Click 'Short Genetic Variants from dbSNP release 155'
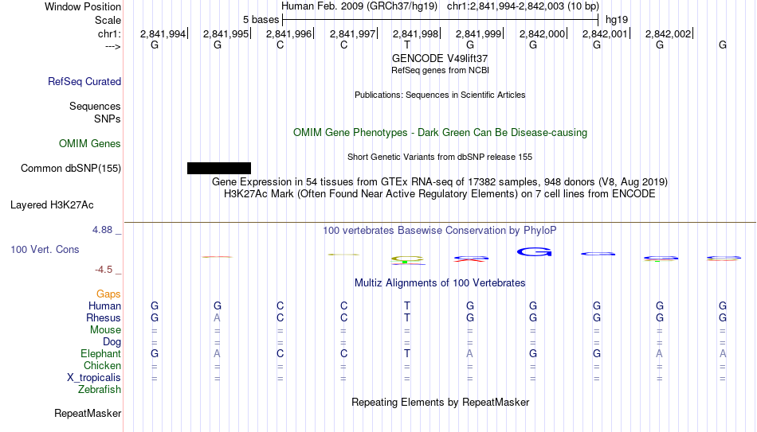 440,158
